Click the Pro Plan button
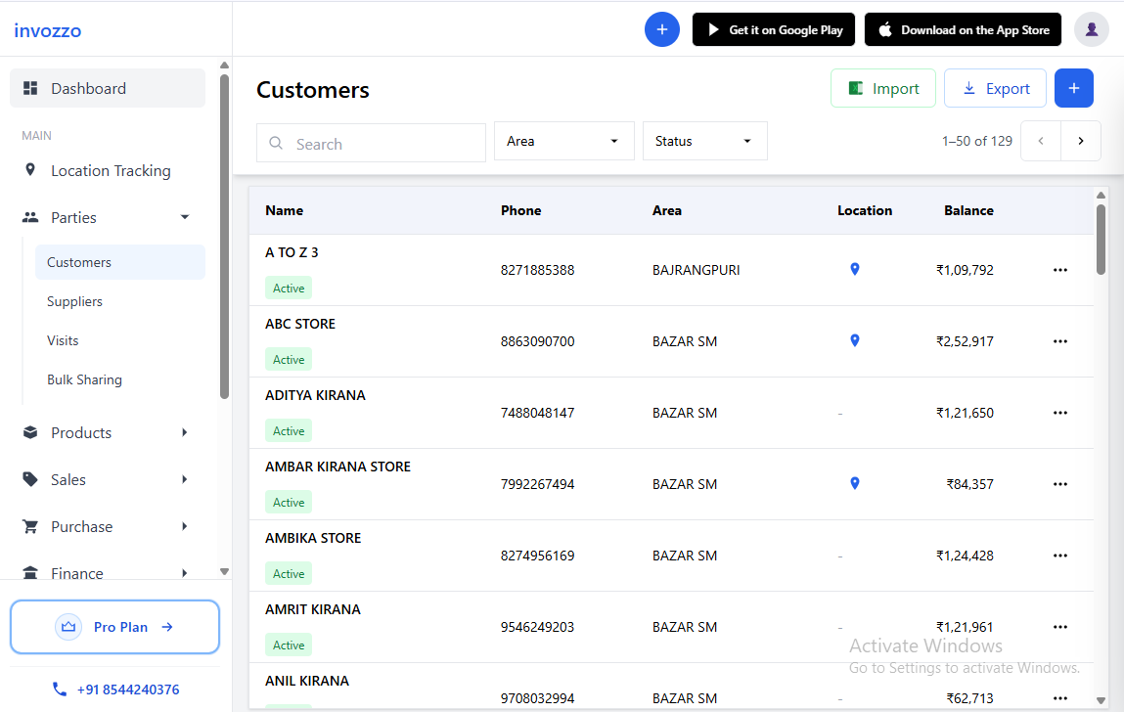This screenshot has height=712, width=1124. (114, 627)
